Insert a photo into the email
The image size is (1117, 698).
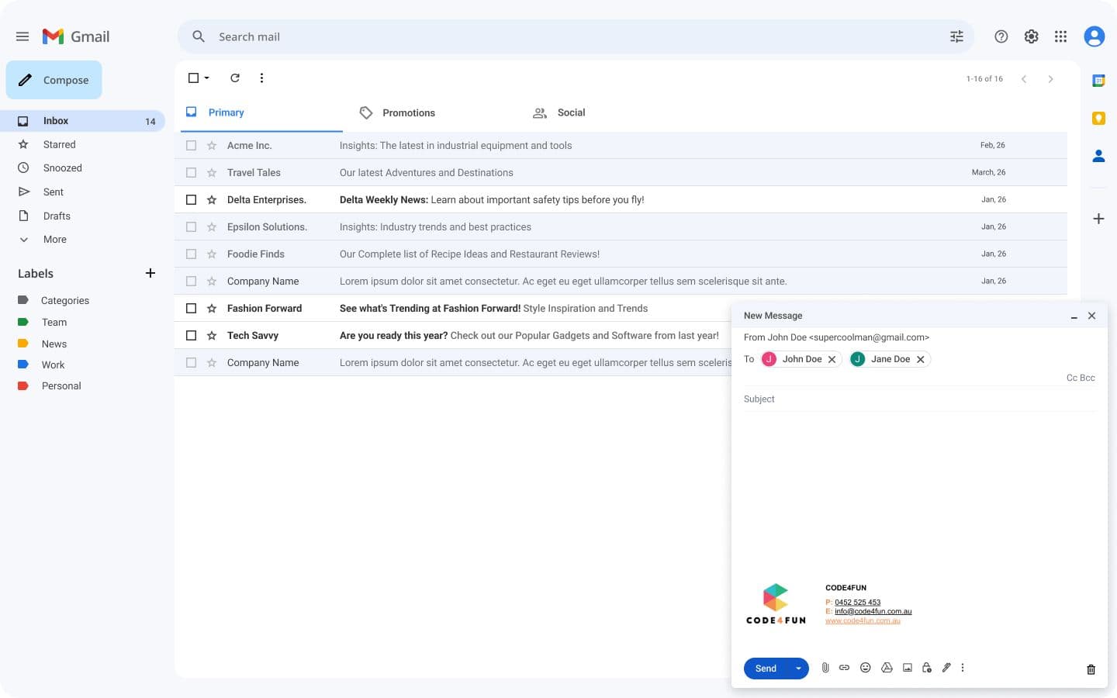(x=907, y=668)
